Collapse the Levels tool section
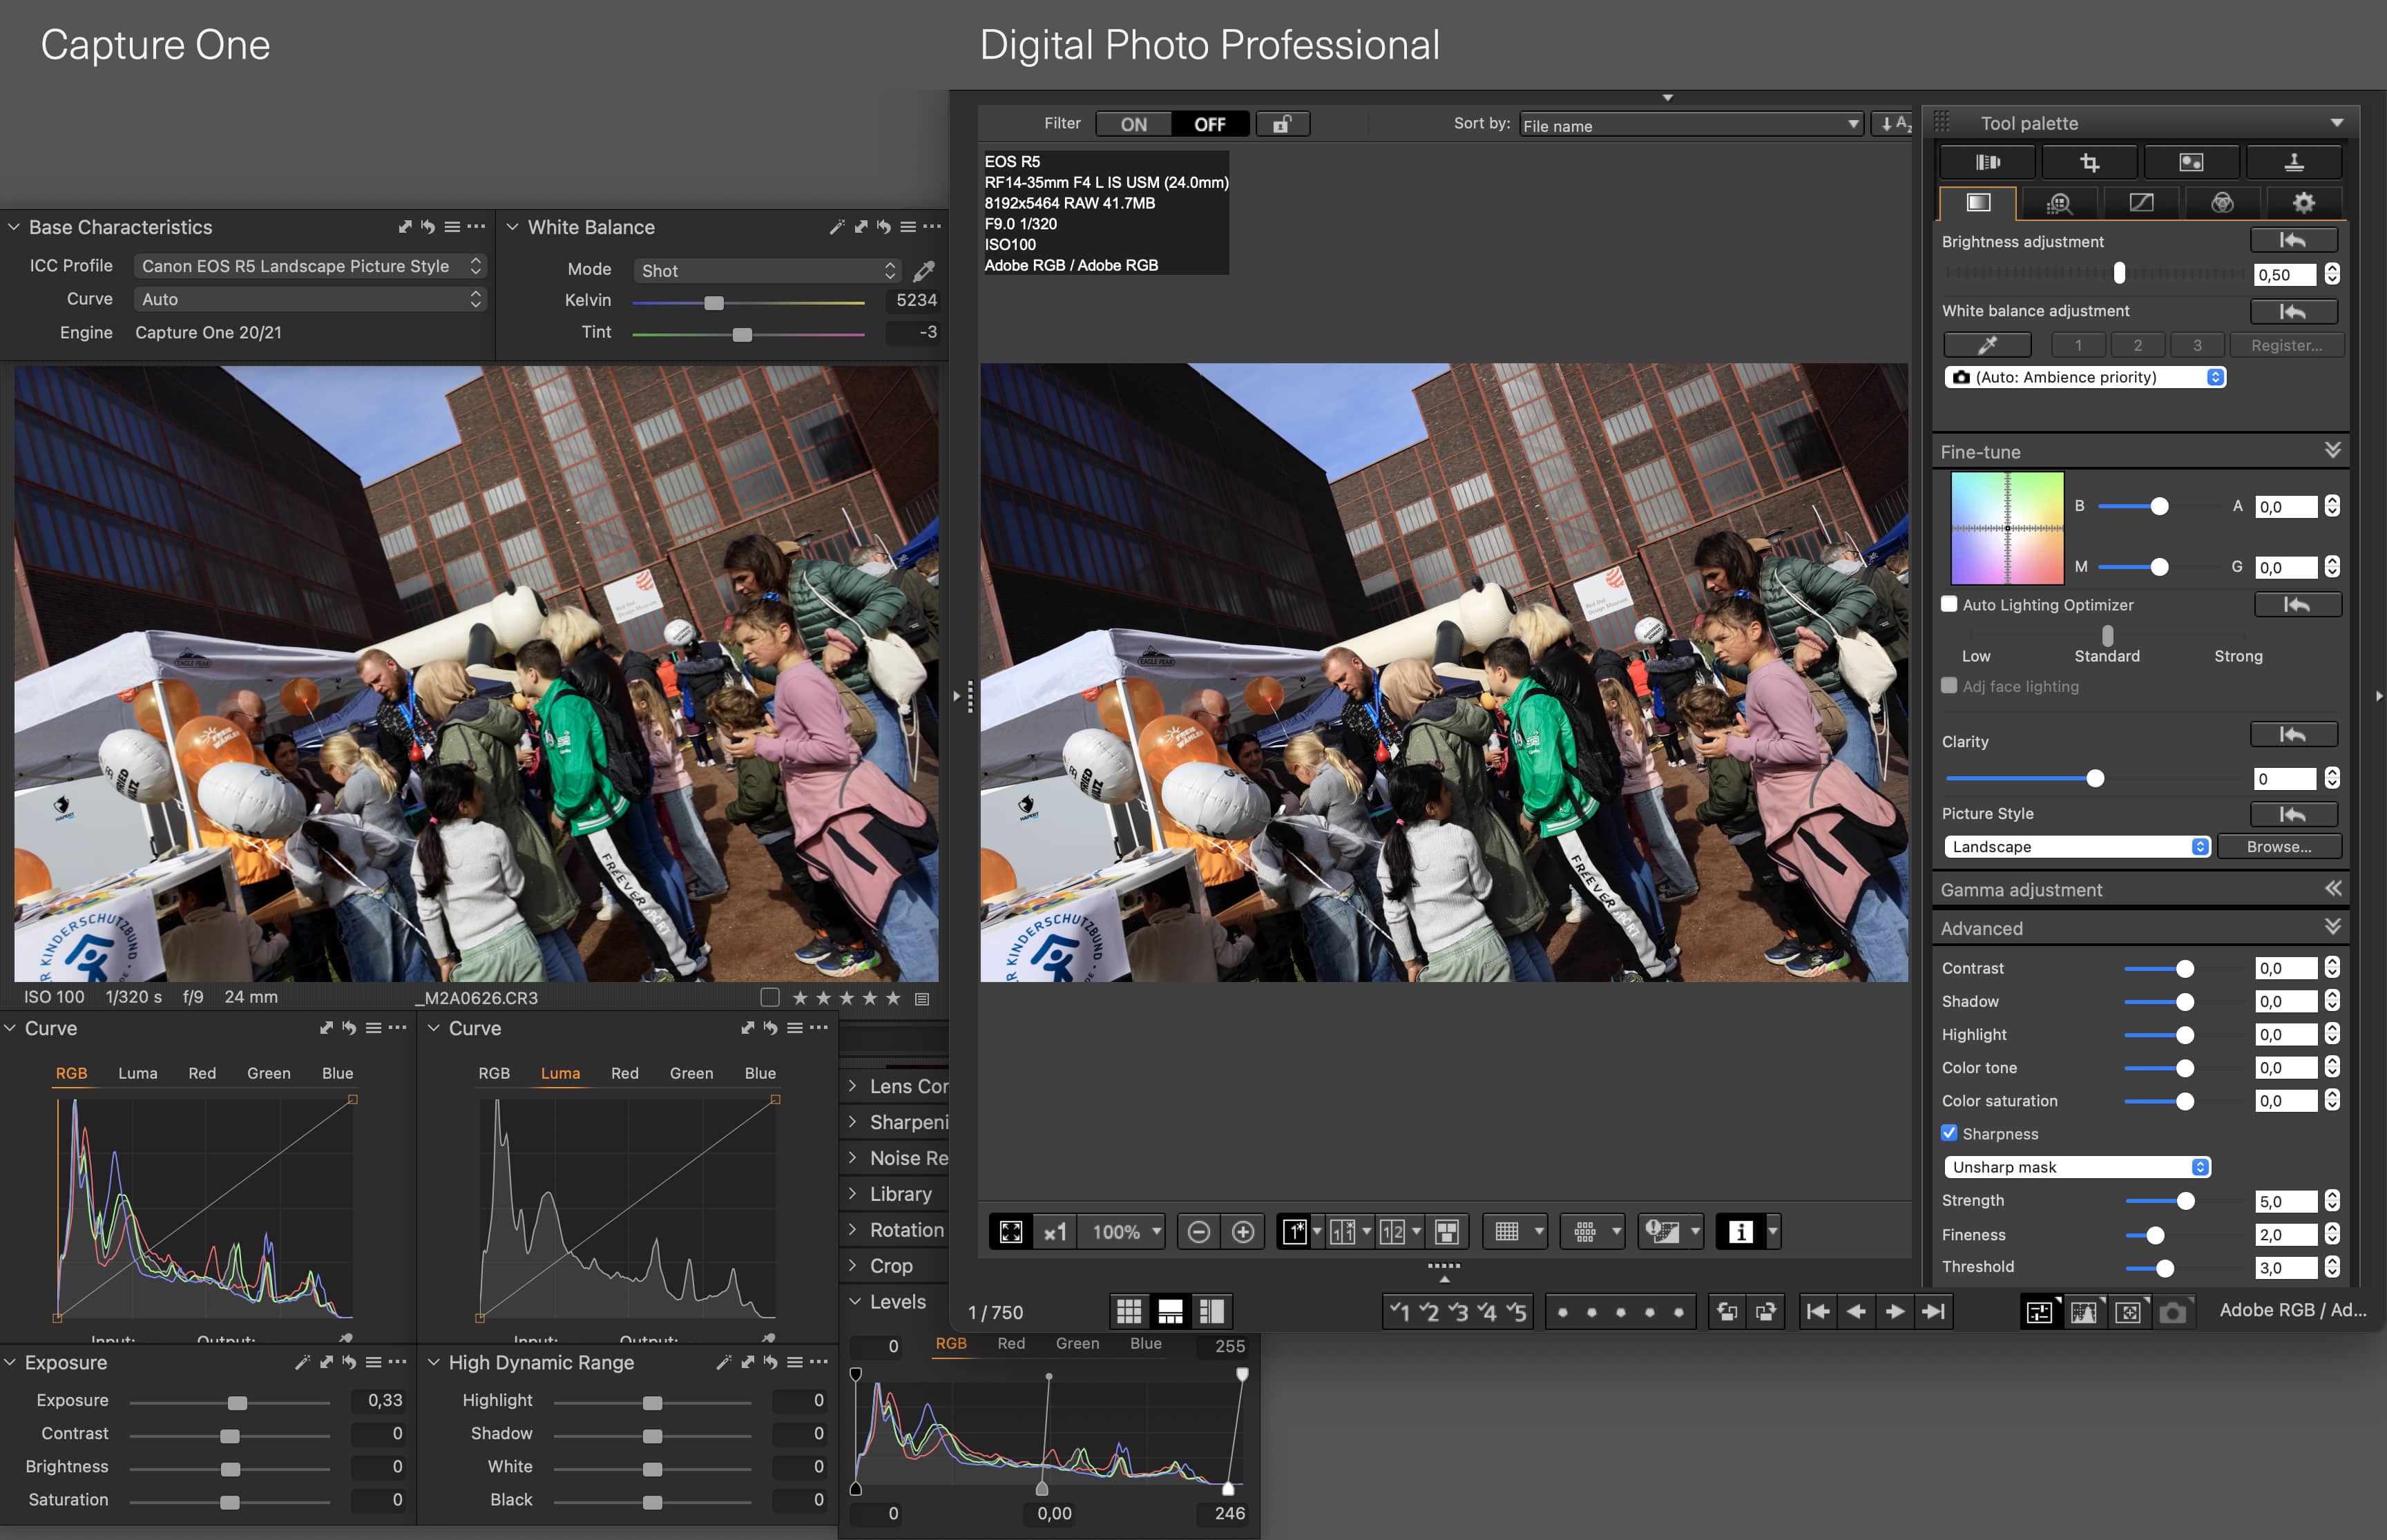Viewport: 2387px width, 1540px height. pos(855,1301)
